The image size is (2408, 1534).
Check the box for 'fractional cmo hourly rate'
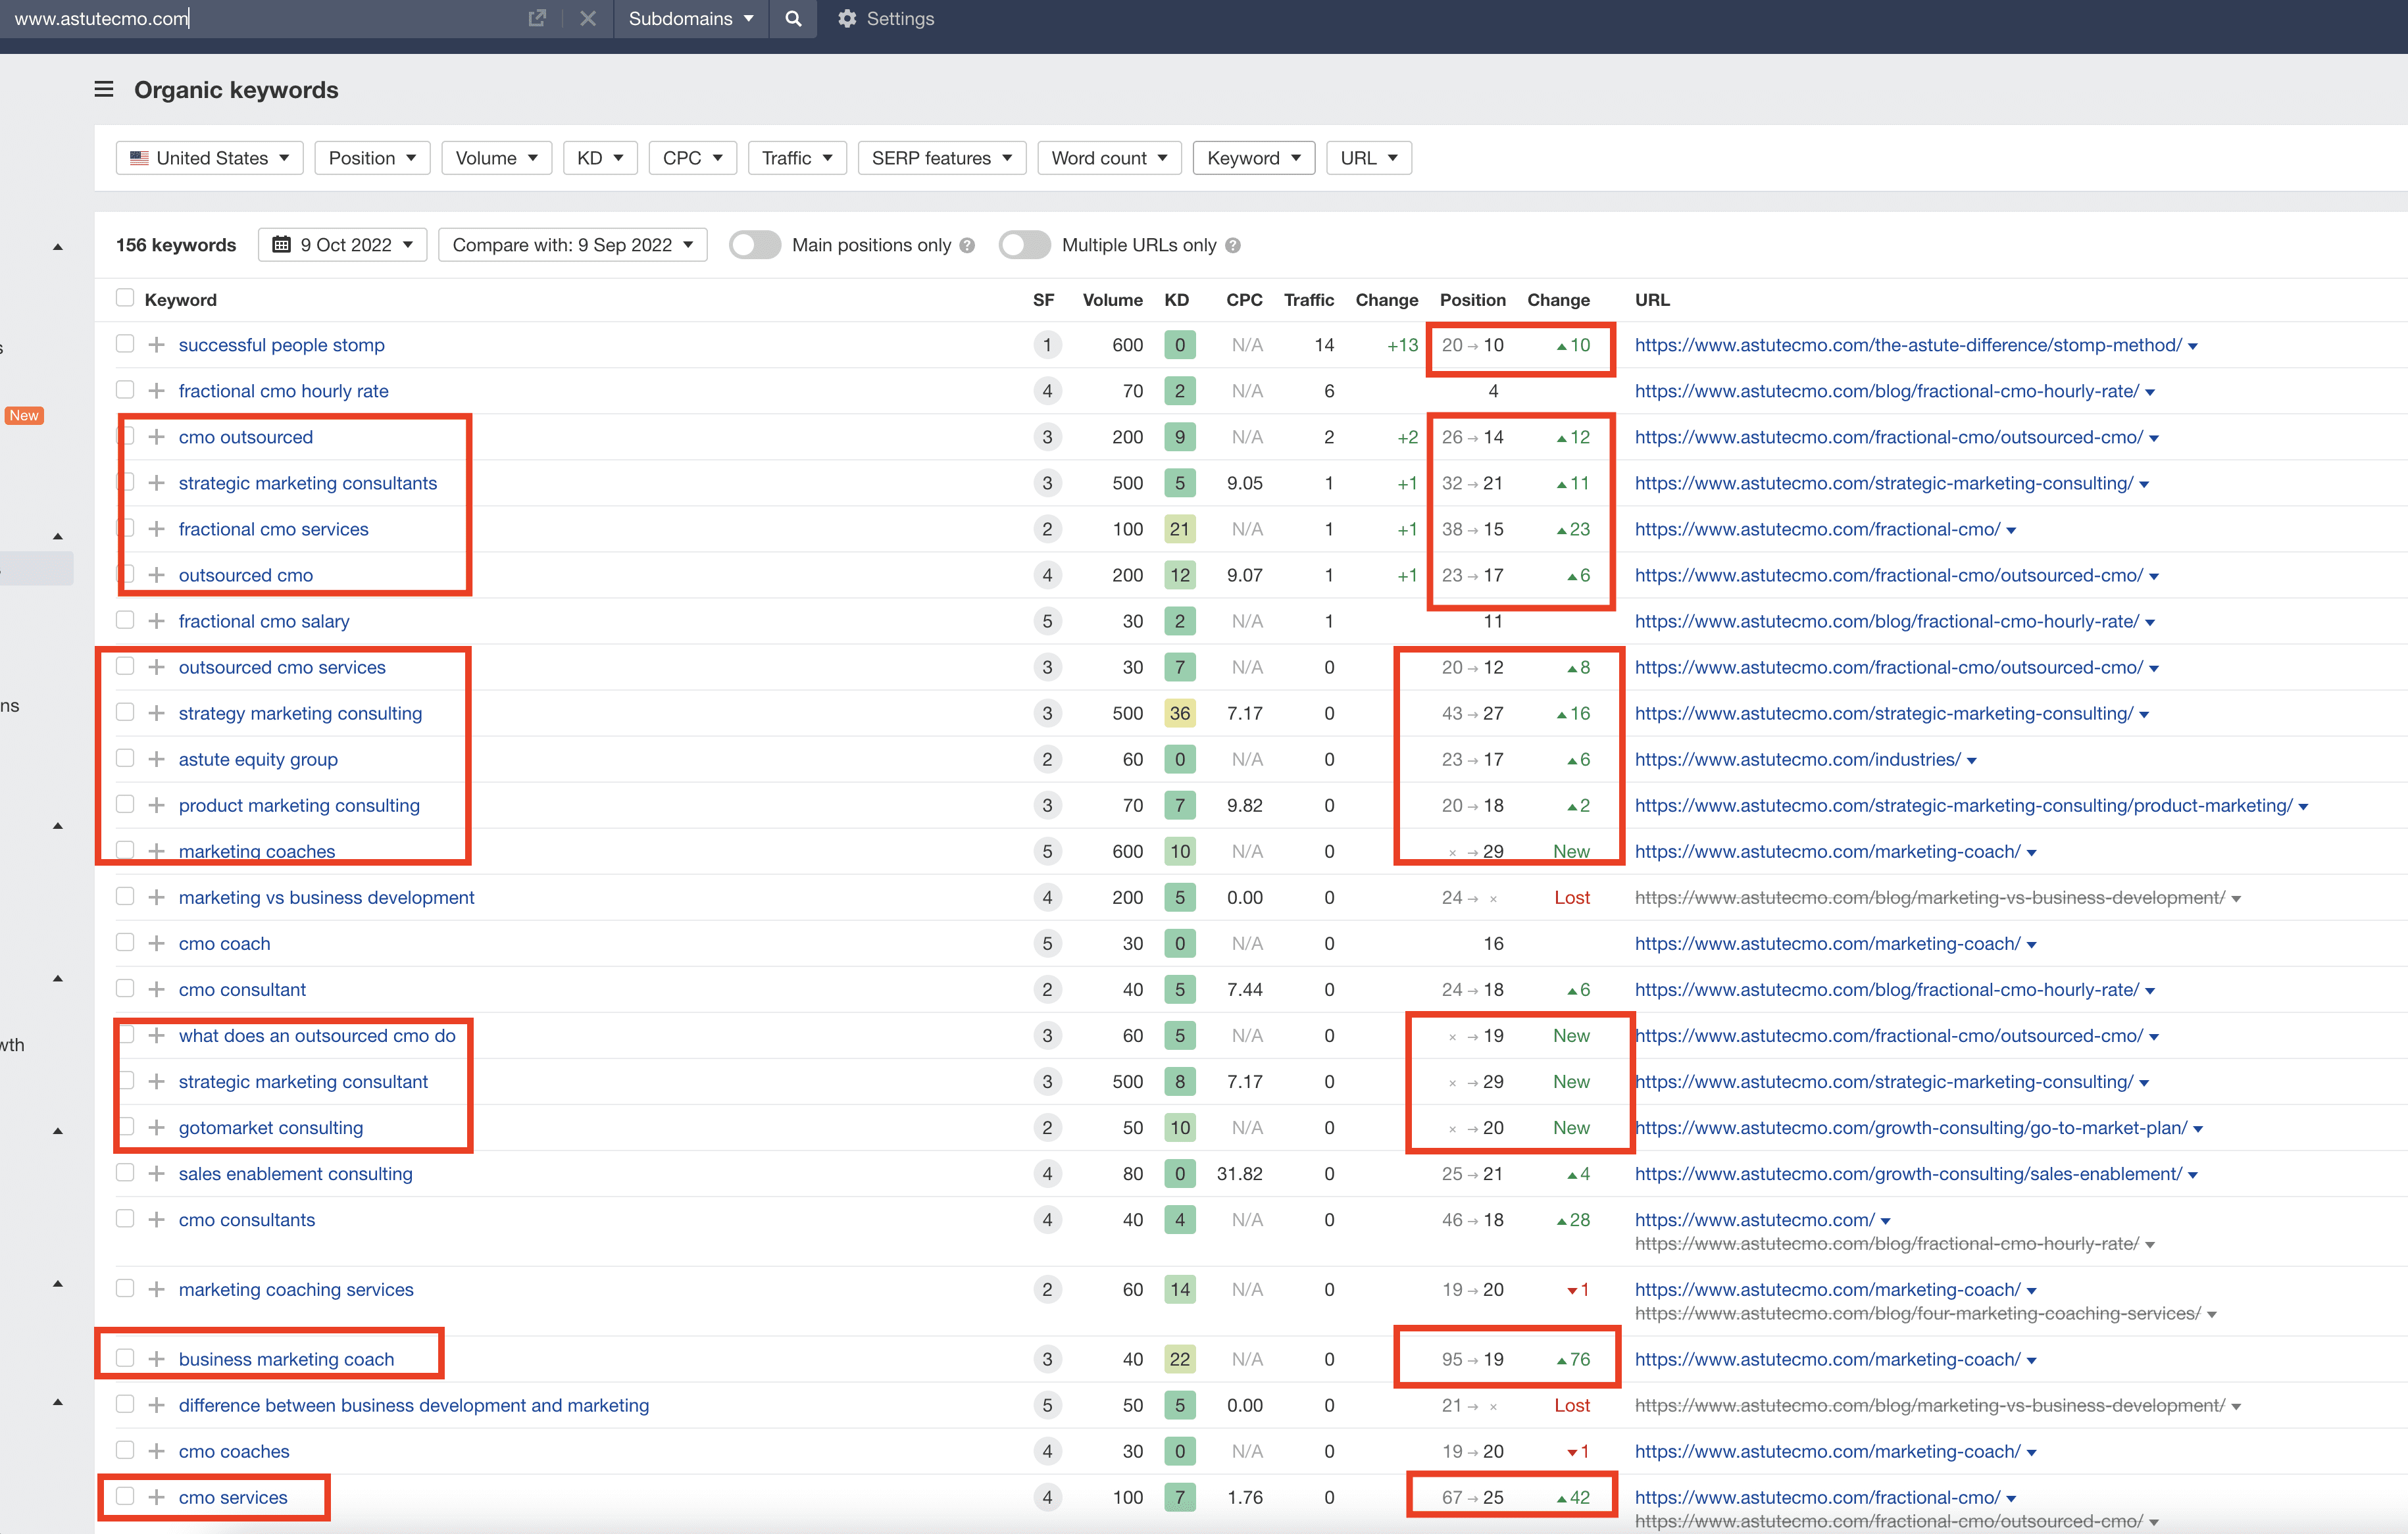(x=125, y=390)
